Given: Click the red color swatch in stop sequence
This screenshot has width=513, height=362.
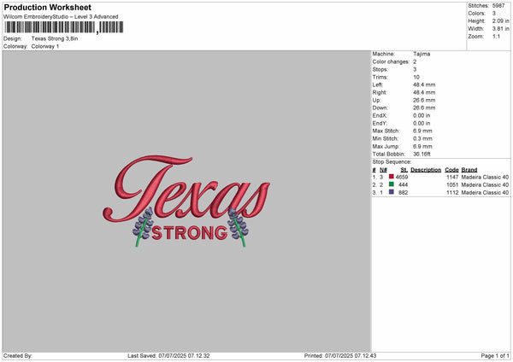Looking at the screenshot, I should point(391,177).
